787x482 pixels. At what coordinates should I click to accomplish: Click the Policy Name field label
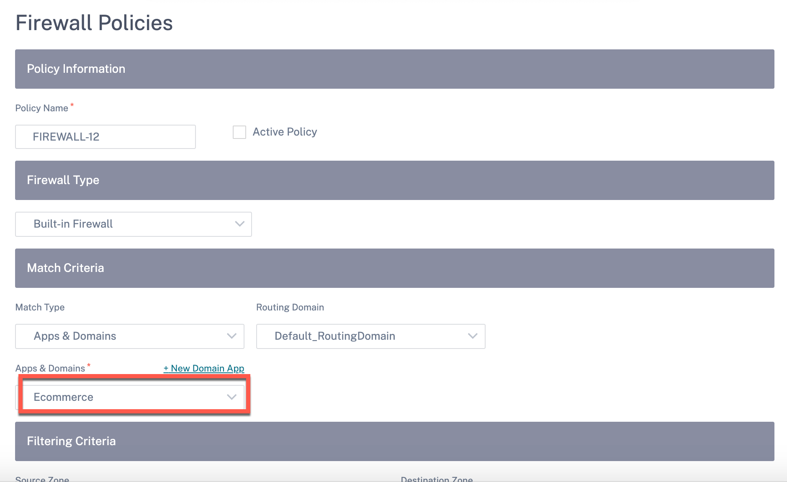click(42, 108)
